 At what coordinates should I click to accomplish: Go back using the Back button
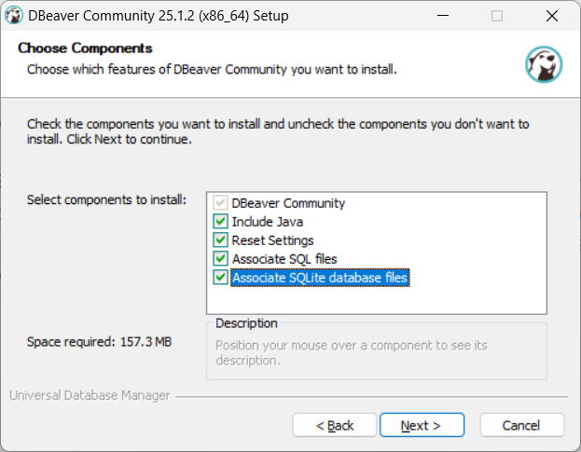335,425
